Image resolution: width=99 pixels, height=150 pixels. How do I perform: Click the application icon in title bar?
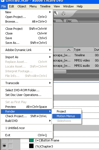2,1
